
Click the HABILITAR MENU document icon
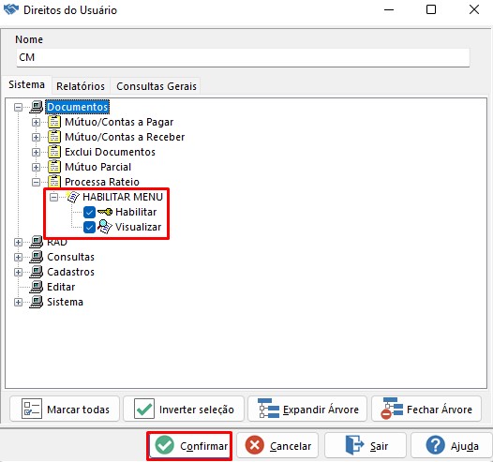pyautogui.click(x=73, y=197)
